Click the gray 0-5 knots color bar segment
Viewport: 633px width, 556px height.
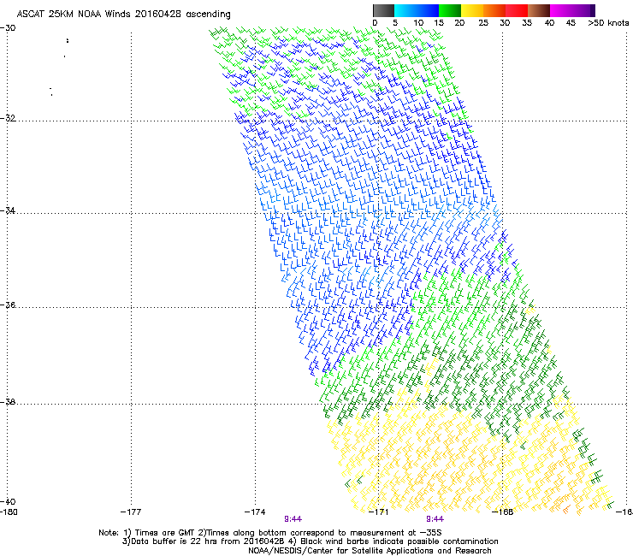click(383, 10)
